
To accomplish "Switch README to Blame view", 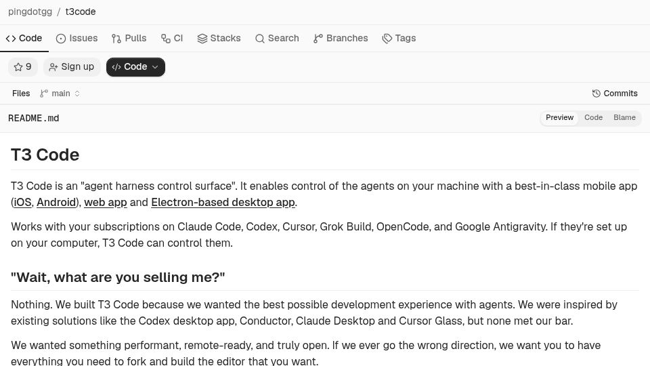I will (624, 117).
